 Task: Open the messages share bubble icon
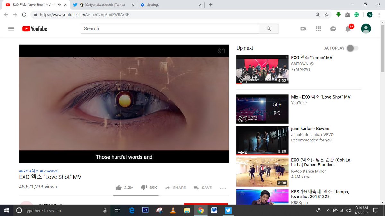pyautogui.click(x=333, y=29)
